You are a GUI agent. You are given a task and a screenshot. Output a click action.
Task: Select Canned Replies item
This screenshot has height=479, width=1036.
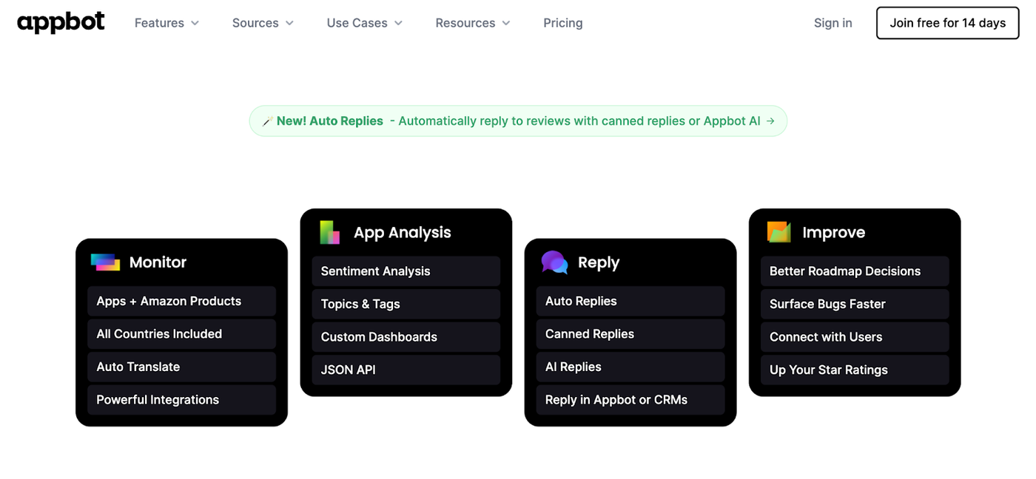coord(630,334)
